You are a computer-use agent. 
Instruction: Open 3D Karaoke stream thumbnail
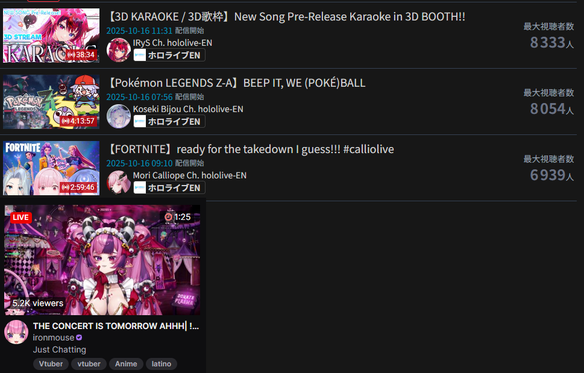point(51,36)
